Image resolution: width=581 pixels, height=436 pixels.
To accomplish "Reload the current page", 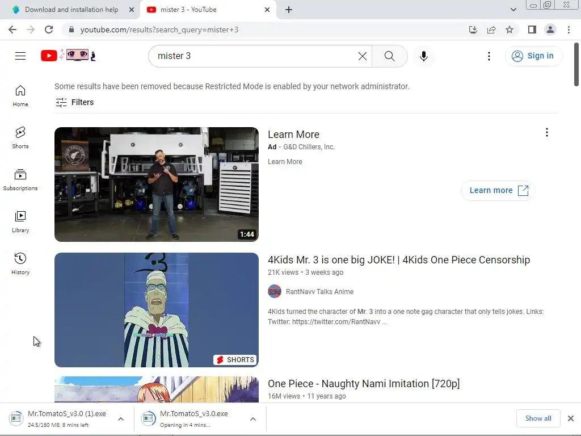I will (x=49, y=30).
